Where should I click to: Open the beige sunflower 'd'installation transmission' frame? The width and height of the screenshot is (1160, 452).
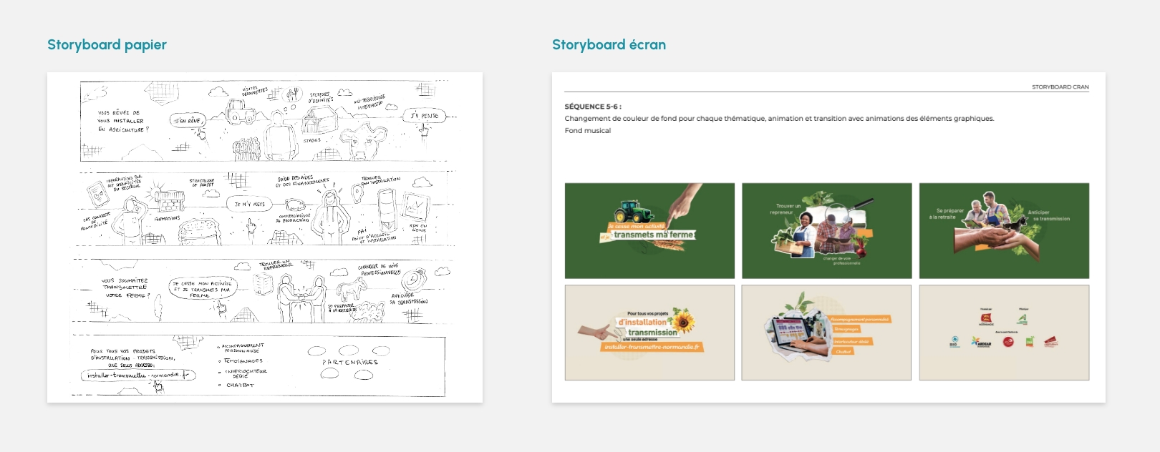[649, 333]
